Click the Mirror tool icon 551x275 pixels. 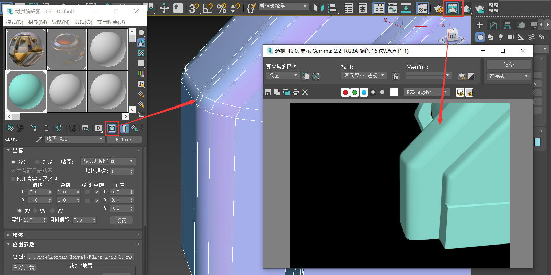tap(319, 9)
